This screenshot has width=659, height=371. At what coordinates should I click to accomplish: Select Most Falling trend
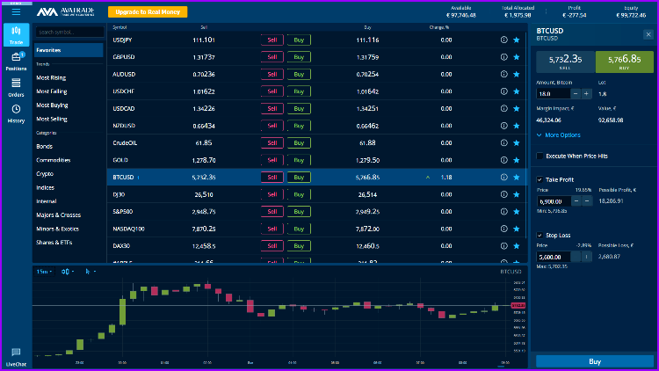pyautogui.click(x=52, y=91)
